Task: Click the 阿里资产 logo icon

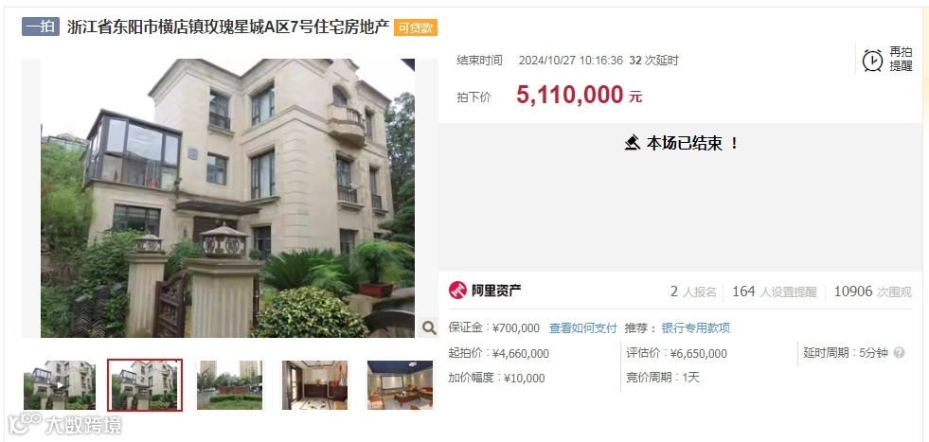Action: (x=457, y=291)
